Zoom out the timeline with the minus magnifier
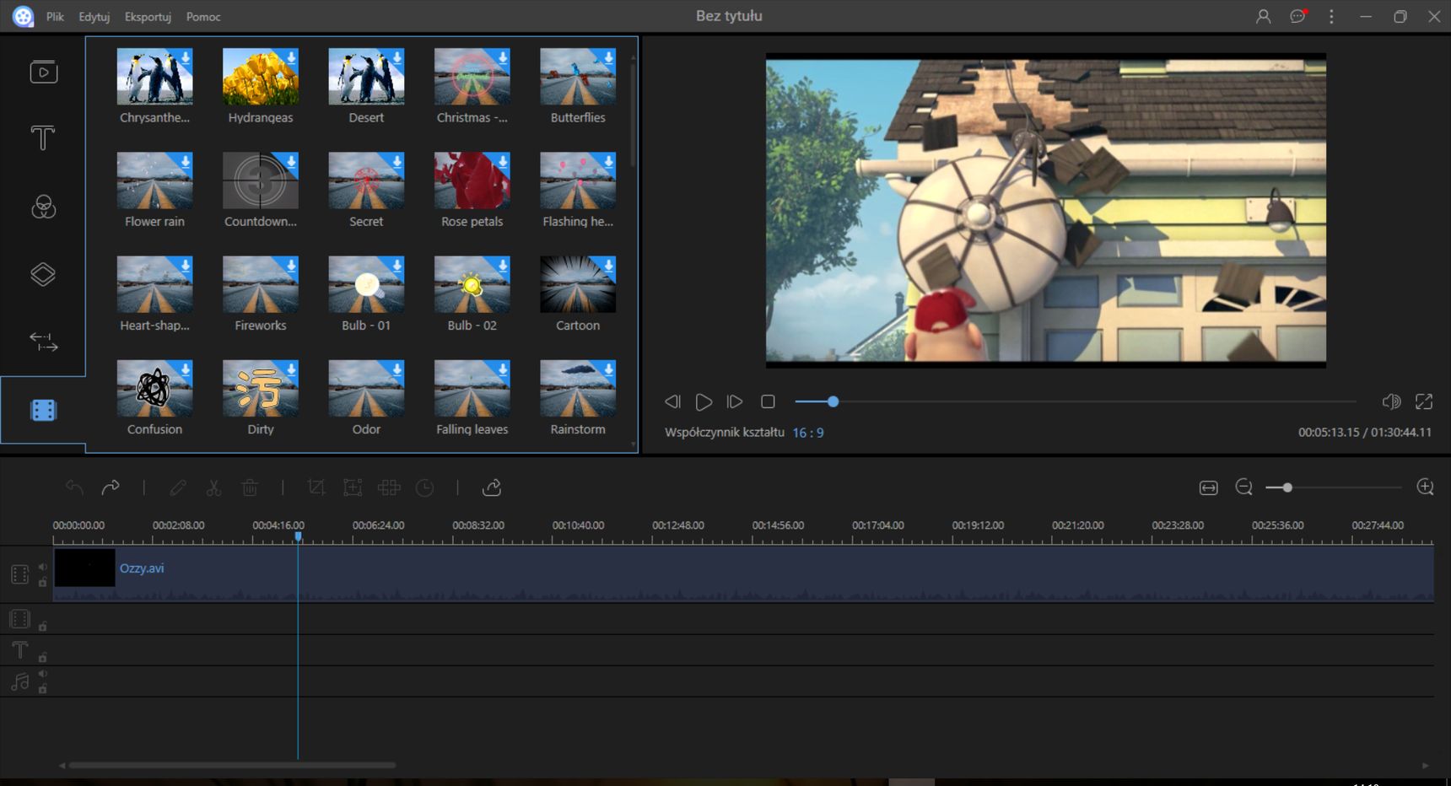The image size is (1451, 786). [x=1243, y=487]
